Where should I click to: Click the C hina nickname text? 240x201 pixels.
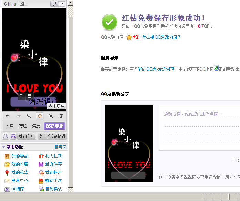pyautogui.click(x=16, y=4)
